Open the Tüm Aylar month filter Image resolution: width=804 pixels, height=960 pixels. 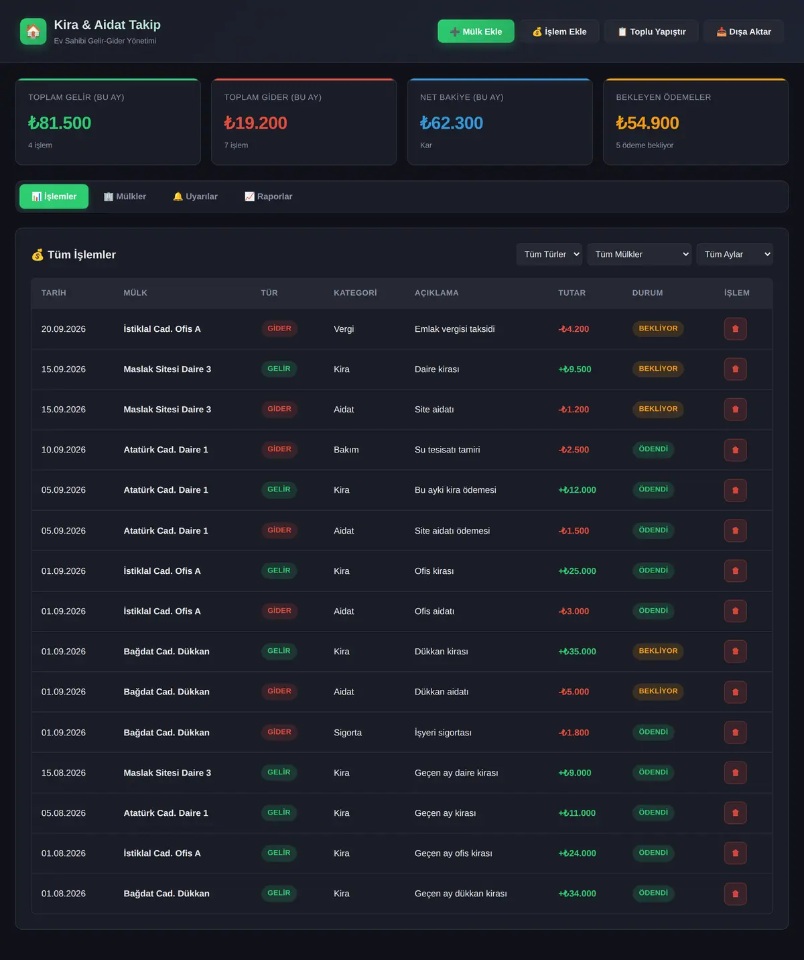coord(734,254)
